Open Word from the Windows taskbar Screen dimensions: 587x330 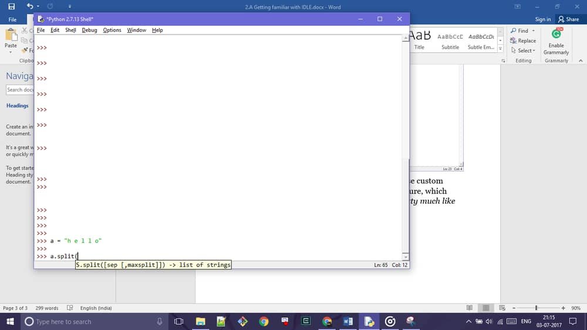(348, 321)
